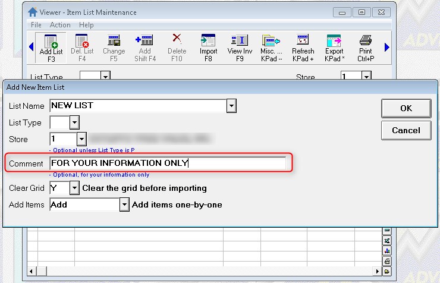The image size is (440, 283).
Task: Click the folder icon at grid corner
Action: 386,271
